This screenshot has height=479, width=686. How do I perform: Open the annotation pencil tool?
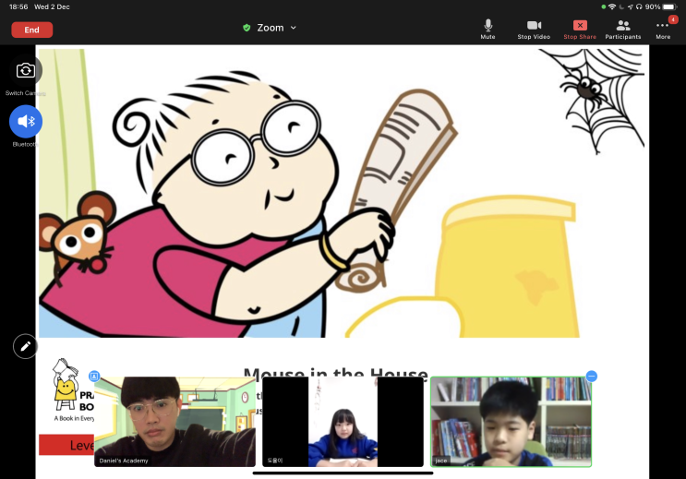tap(25, 346)
